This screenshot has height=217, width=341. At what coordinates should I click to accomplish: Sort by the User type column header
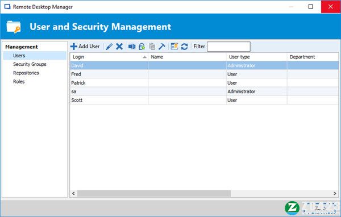coord(257,57)
